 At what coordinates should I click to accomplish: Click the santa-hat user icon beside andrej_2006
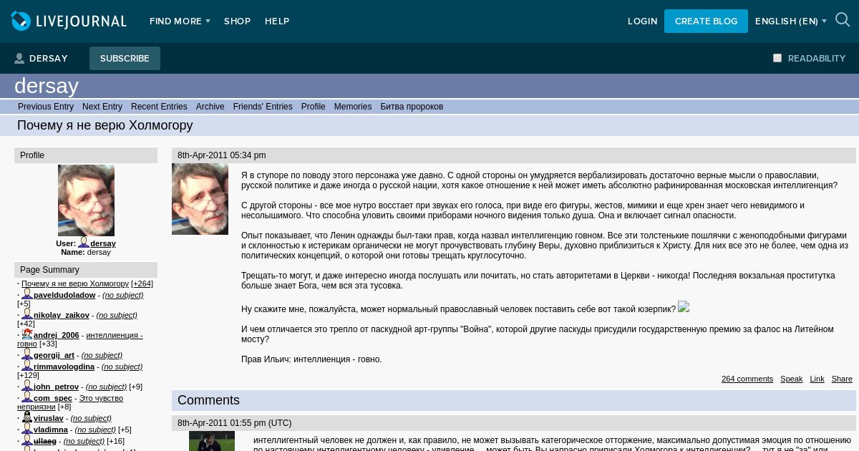click(27, 334)
